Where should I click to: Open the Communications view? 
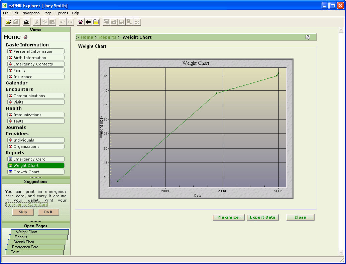point(36,96)
